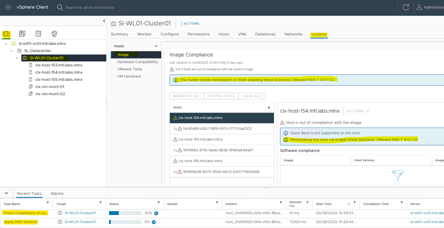
Task: Switch to the Datastores tab
Action: [265, 34]
